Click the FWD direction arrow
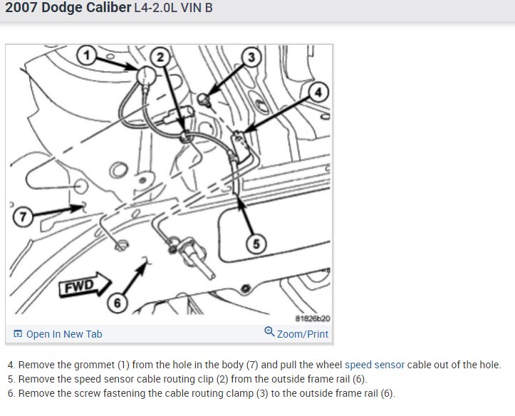 click(x=85, y=285)
